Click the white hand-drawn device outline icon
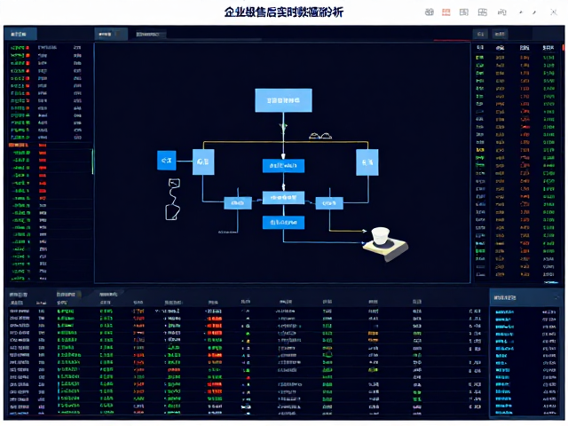The height and width of the screenshot is (426, 568). coord(173,199)
